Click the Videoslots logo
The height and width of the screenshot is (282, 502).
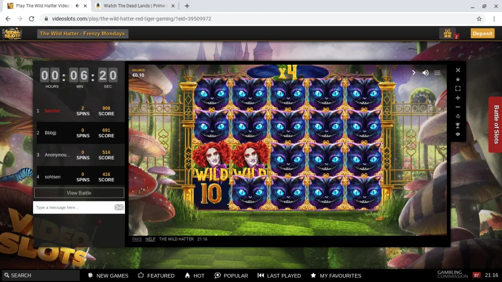coord(12,33)
